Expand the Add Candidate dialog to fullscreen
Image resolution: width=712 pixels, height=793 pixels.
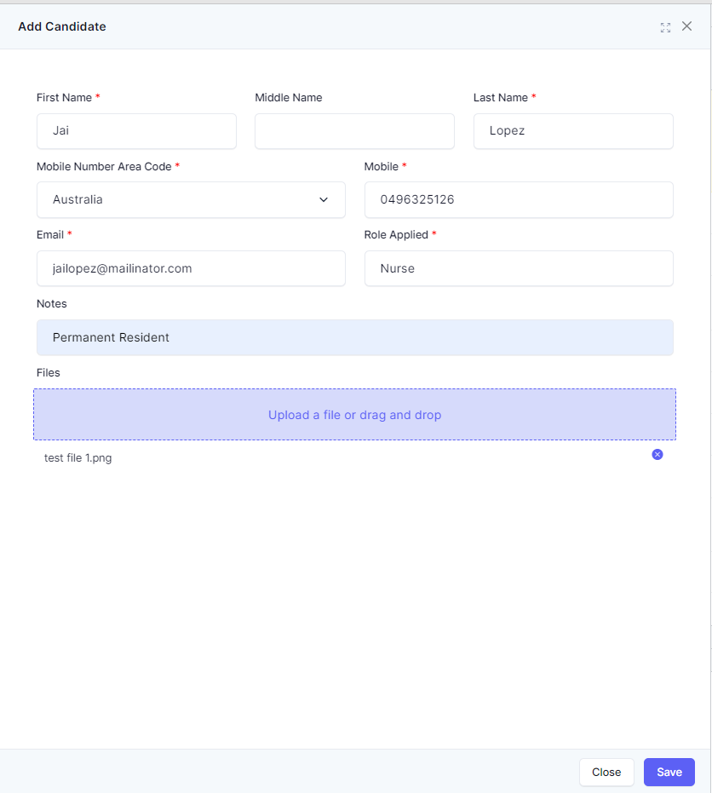coord(665,27)
